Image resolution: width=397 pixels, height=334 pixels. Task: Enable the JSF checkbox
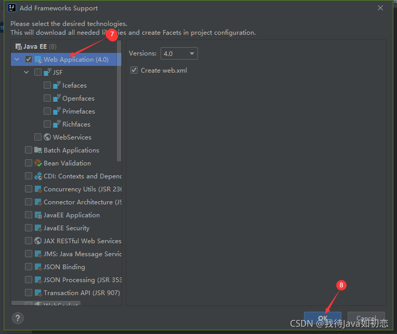pyautogui.click(x=38, y=72)
